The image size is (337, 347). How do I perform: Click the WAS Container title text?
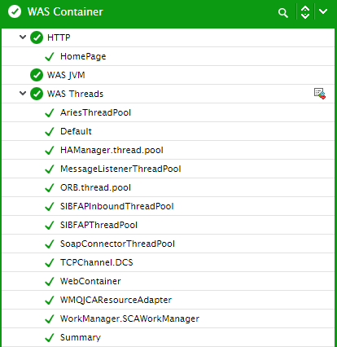(x=65, y=11)
